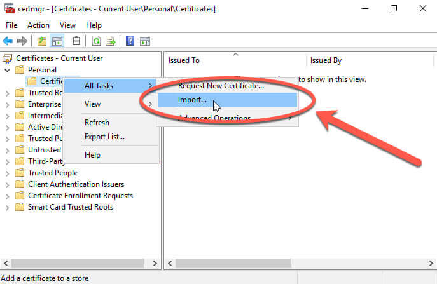Click the Active Directory folder icon

tap(20, 127)
